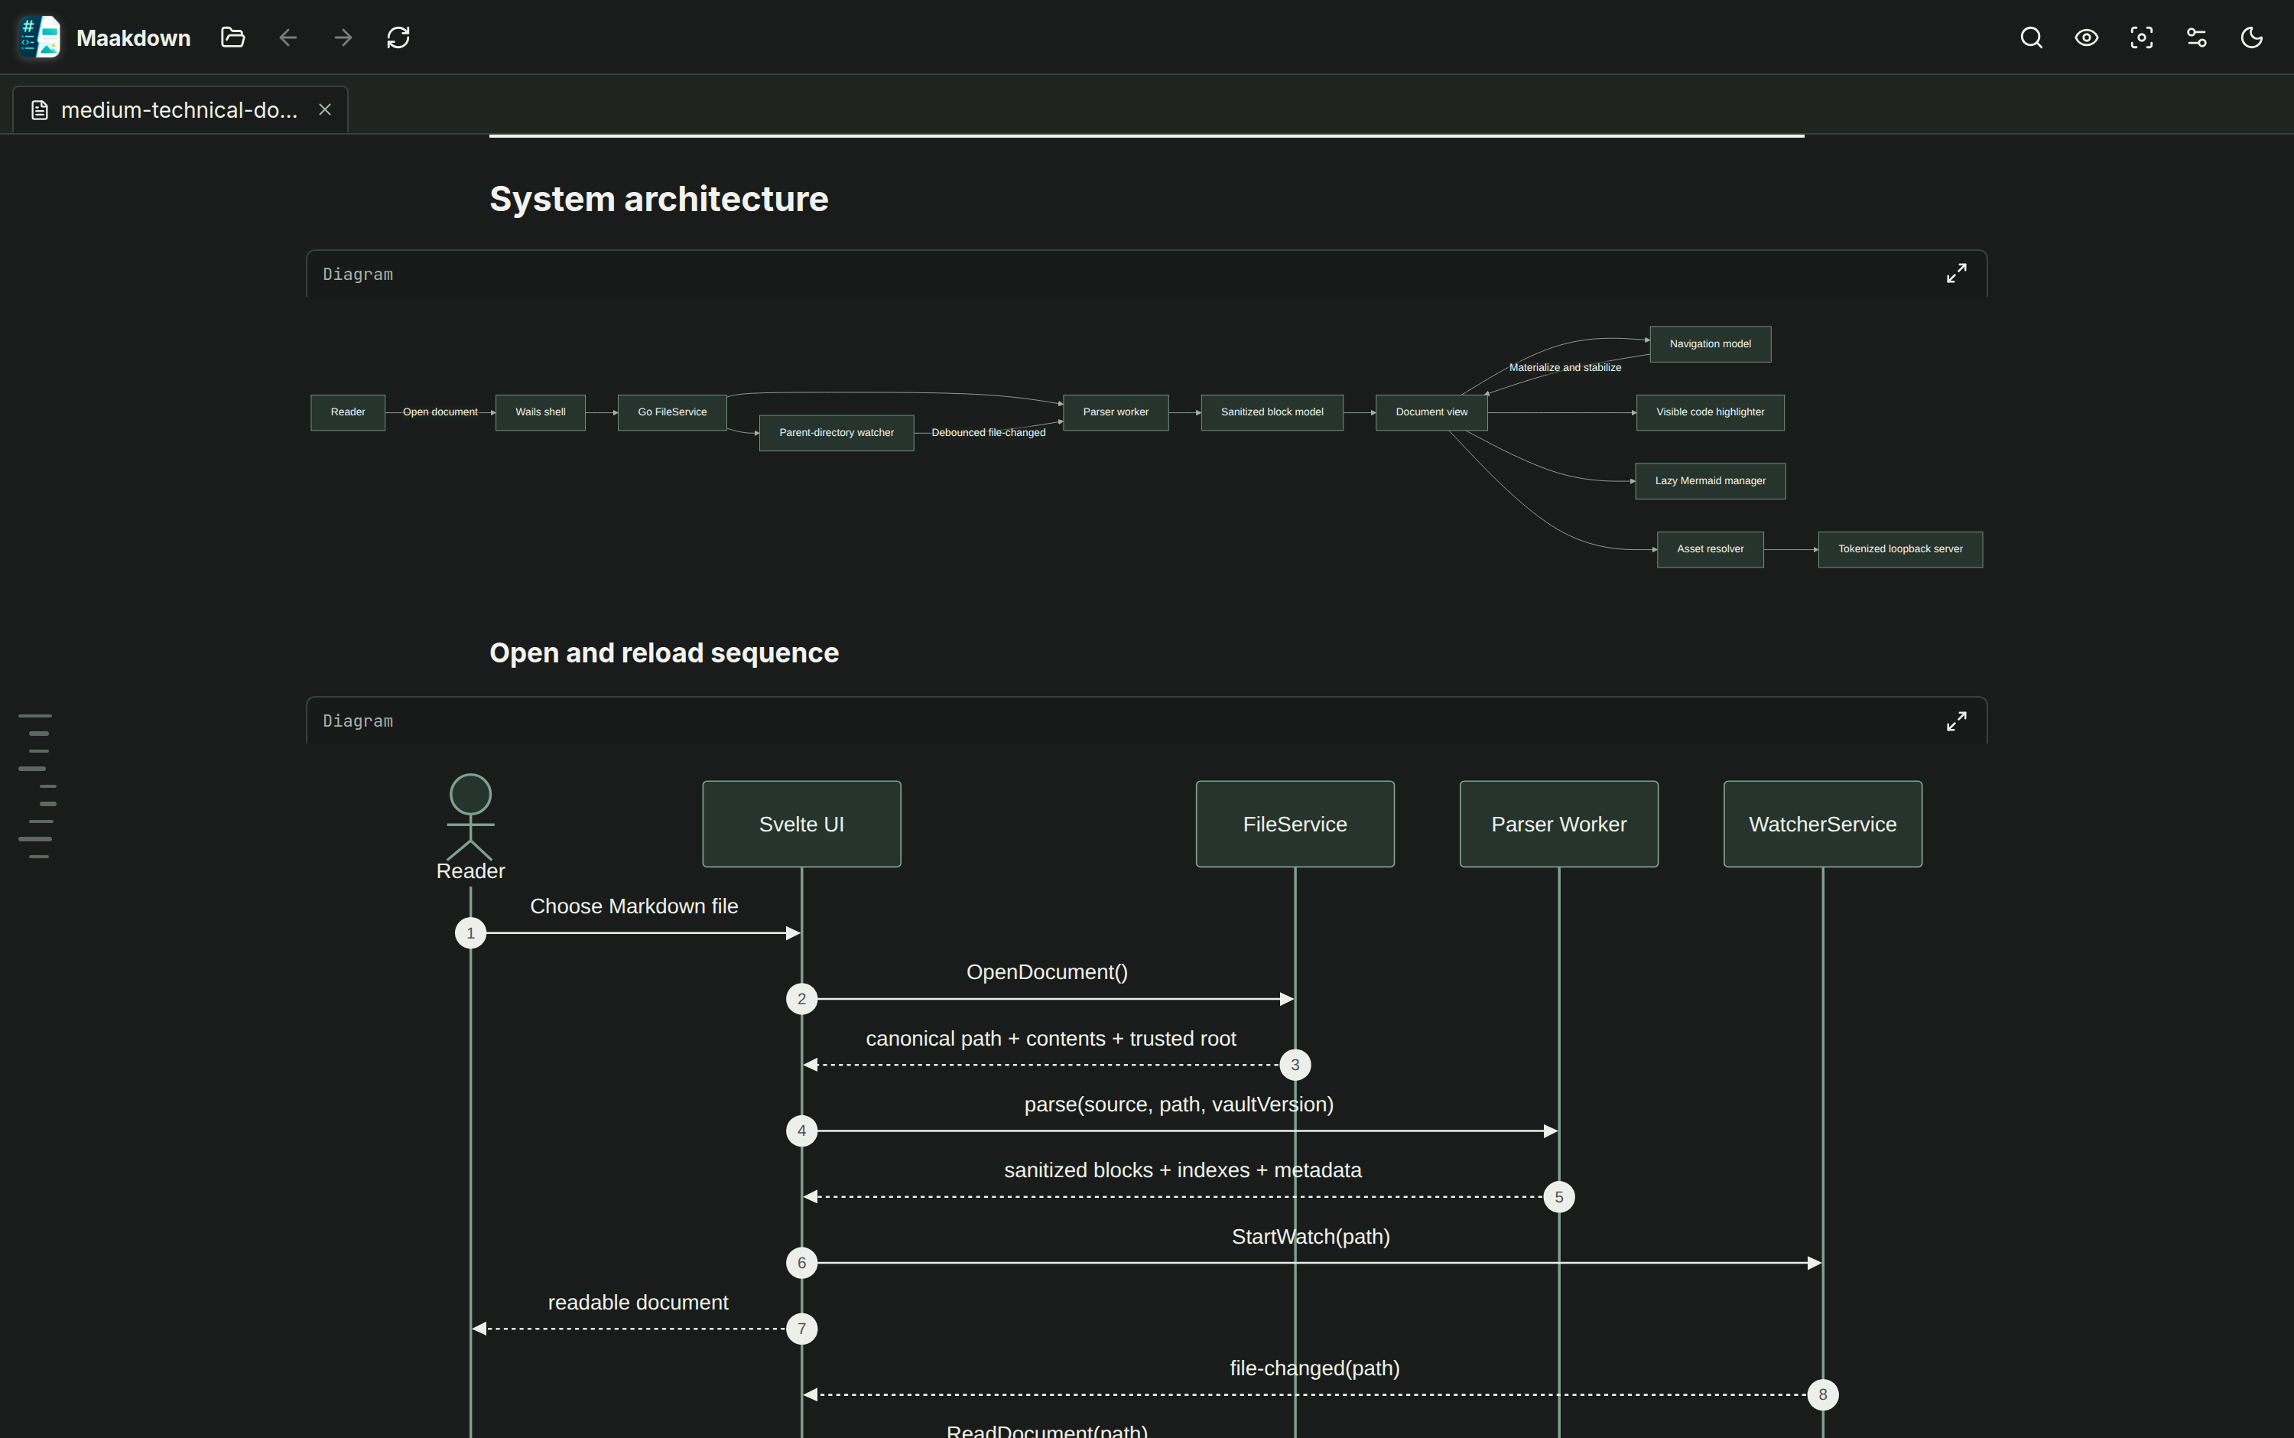Click the Svelte UI participant box
Screen dimensions: 2294x1438
[801, 825]
